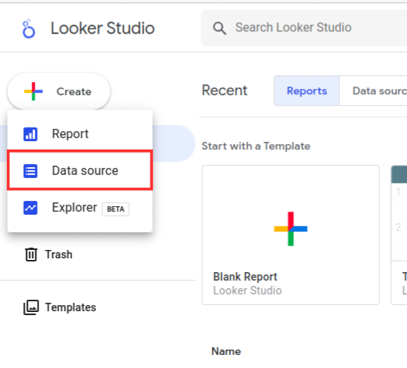The image size is (407, 368).
Task: Switch to the Reports tab
Action: tap(307, 90)
